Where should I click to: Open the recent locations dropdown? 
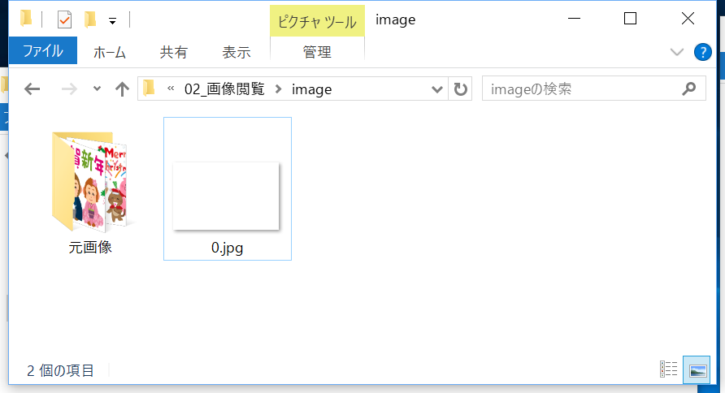pos(98,89)
